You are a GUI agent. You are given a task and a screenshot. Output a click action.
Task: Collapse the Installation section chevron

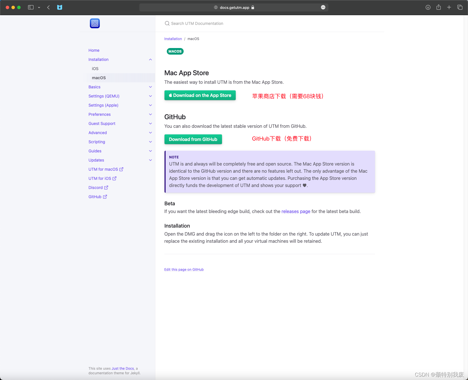tap(150, 59)
